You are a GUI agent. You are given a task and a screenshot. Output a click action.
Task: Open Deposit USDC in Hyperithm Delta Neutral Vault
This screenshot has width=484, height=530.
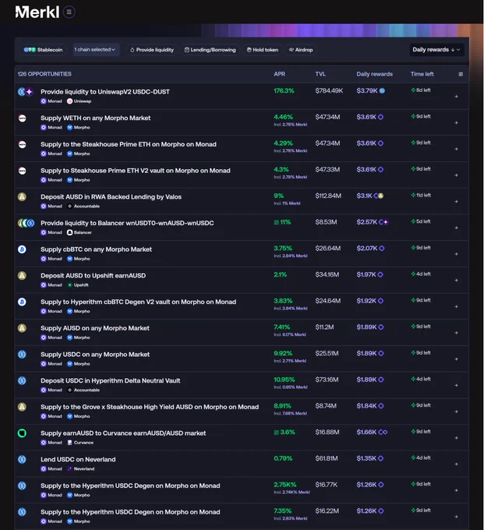110,380
